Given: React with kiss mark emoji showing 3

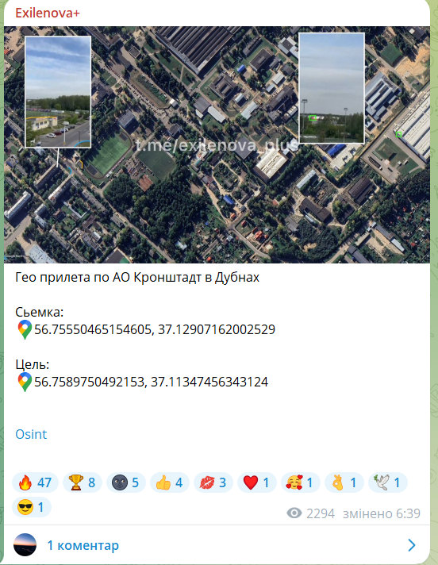Looking at the screenshot, I should point(213,482).
